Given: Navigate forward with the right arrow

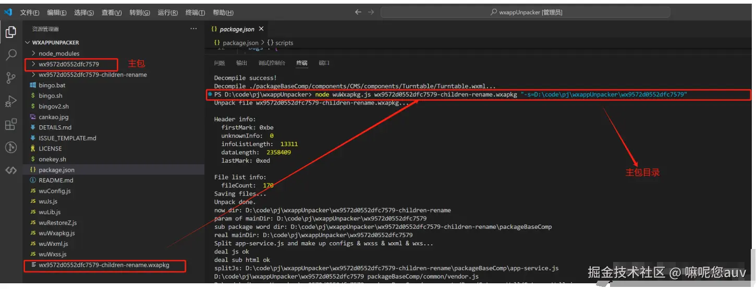Looking at the screenshot, I should click(x=371, y=12).
